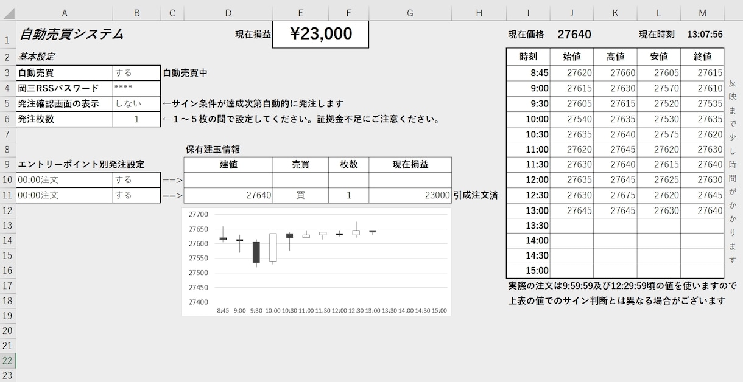Click the 引成注文済 status text
The height and width of the screenshot is (382, 743).
(476, 195)
